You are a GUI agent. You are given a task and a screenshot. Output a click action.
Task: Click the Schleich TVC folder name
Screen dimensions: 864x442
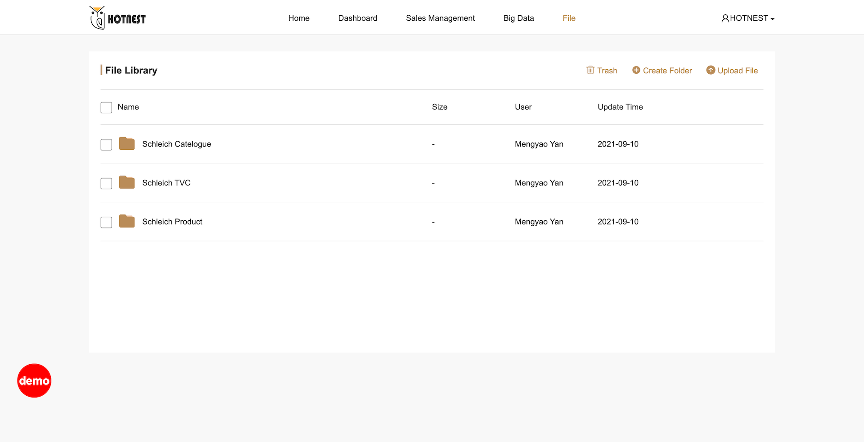[166, 183]
